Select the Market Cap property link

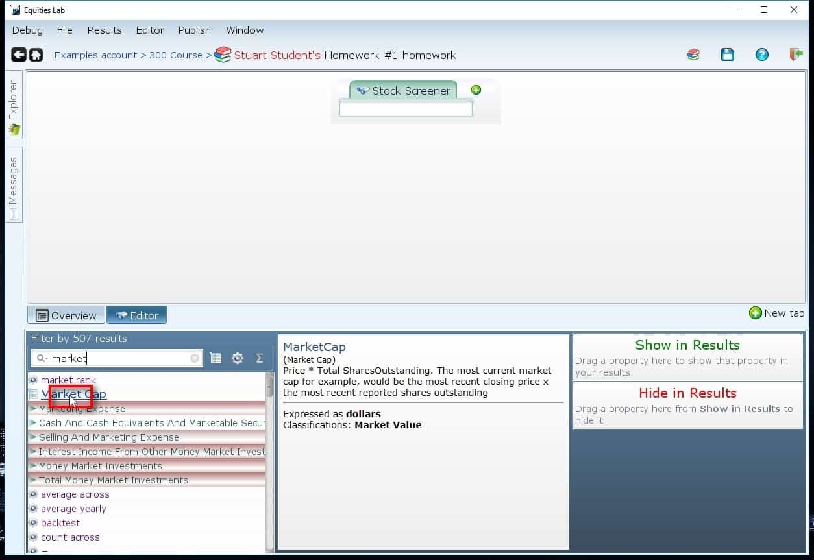[x=73, y=395]
